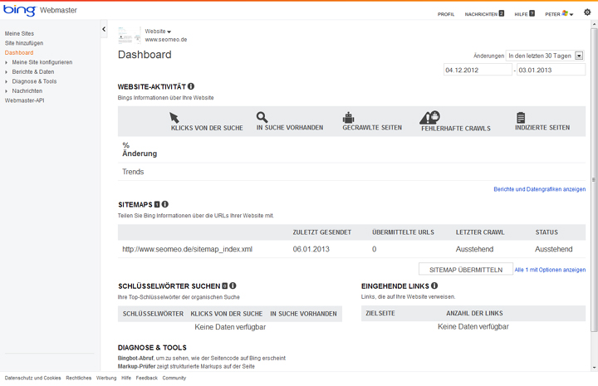
Task: Open Nachrichten in the top bar
Action: click(481, 14)
